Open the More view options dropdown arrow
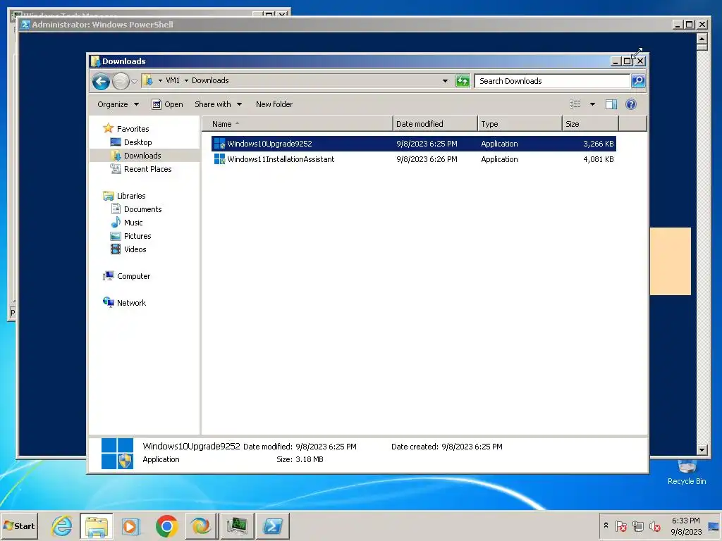 click(592, 104)
